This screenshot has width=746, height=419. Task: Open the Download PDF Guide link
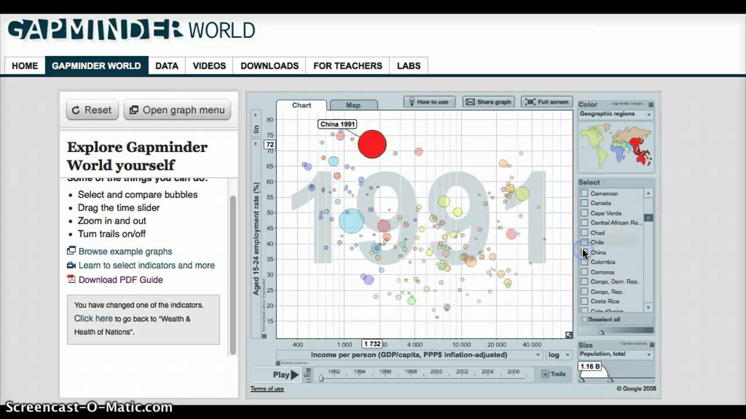121,280
